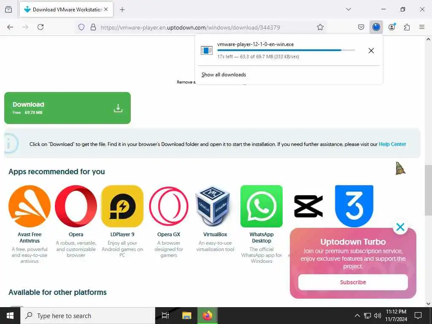Open the tracking protection shield icon

click(x=81, y=27)
